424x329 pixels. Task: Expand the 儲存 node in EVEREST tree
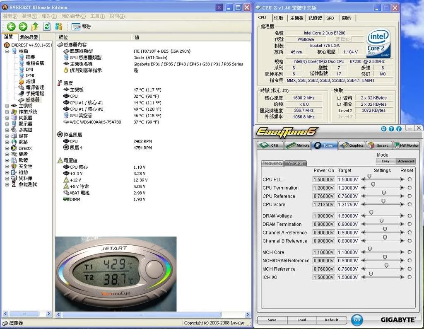pyautogui.click(x=7, y=136)
